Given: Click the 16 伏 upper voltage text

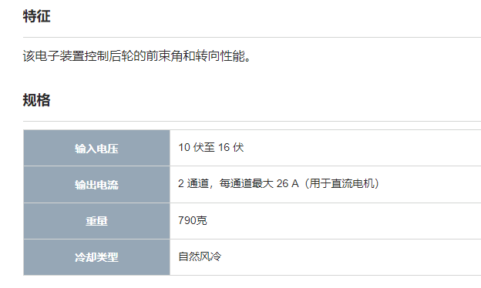Looking at the screenshot, I should point(231,147).
